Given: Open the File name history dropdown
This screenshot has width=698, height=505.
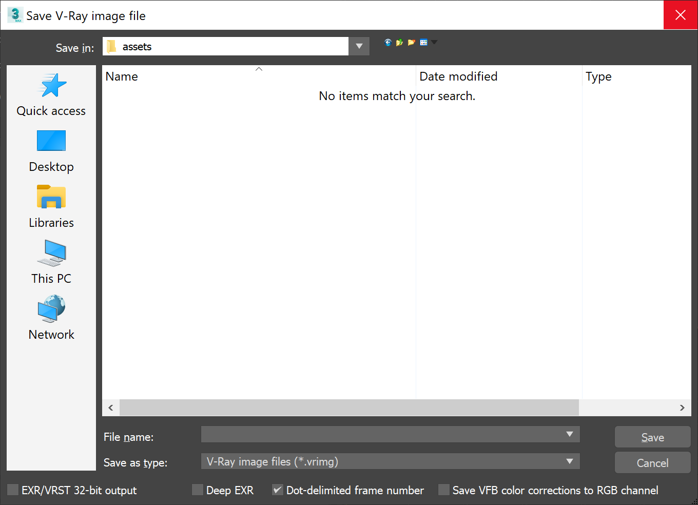Looking at the screenshot, I should [570, 434].
